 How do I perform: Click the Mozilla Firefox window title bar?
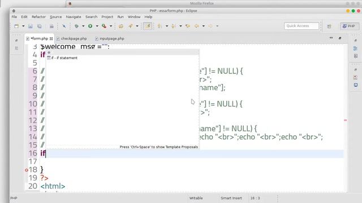(x=202, y=3)
